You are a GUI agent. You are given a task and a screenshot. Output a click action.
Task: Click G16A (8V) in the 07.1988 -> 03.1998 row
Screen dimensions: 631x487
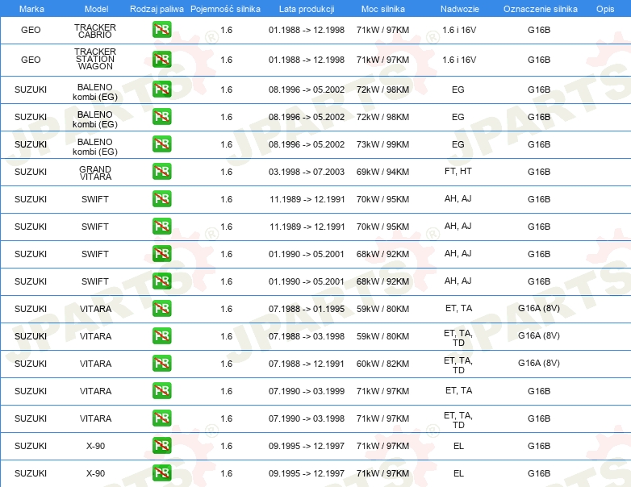[539, 335]
